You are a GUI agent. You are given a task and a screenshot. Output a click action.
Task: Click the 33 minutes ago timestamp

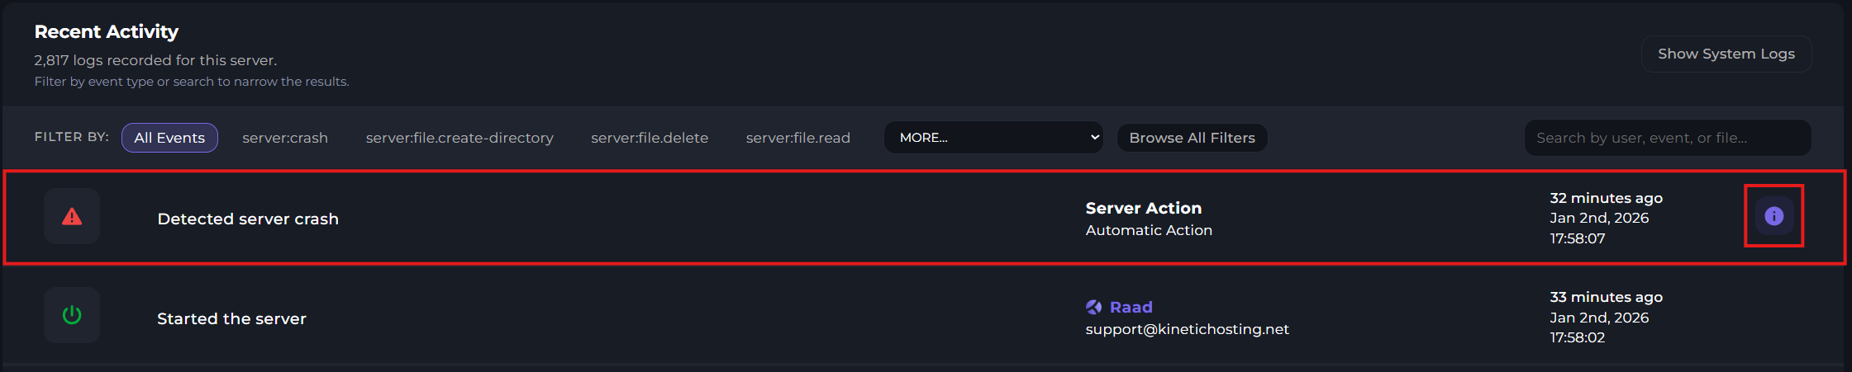(1606, 297)
